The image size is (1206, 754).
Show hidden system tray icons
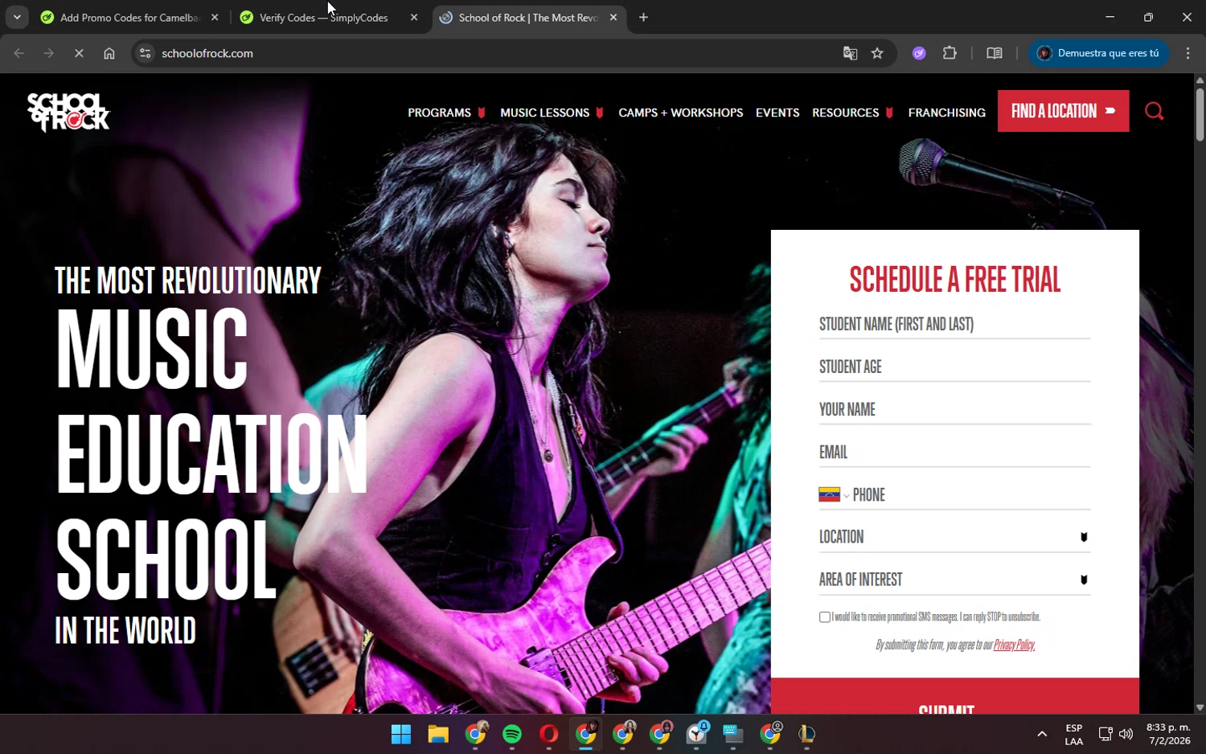pyautogui.click(x=1042, y=734)
